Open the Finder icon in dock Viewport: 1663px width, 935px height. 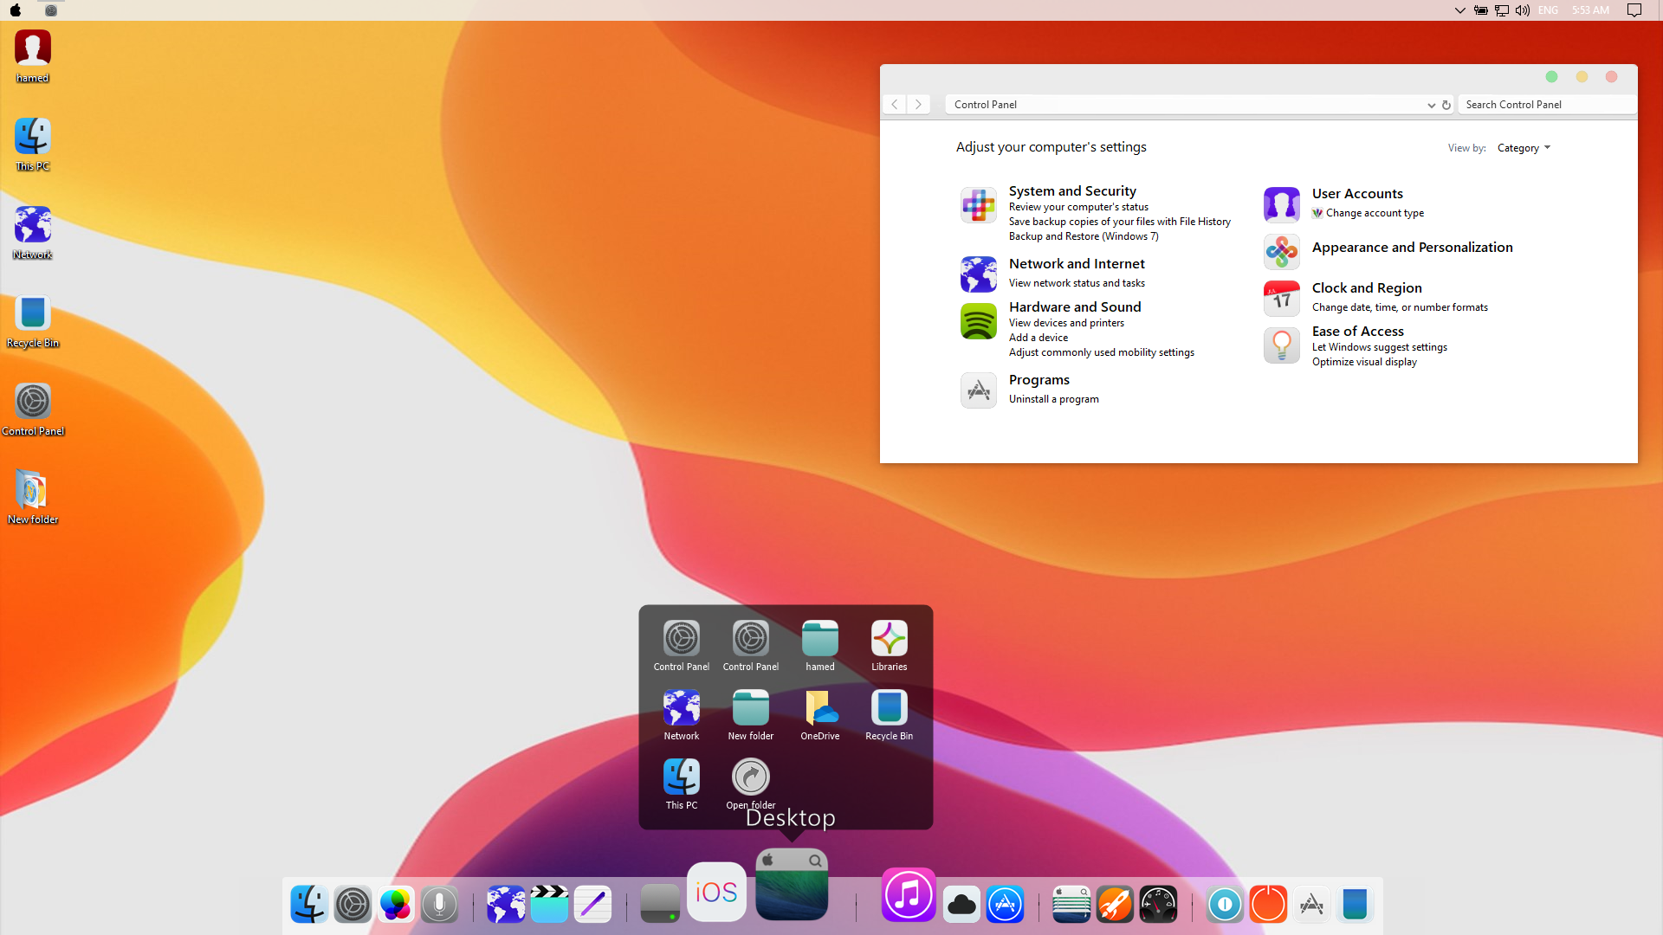308,905
